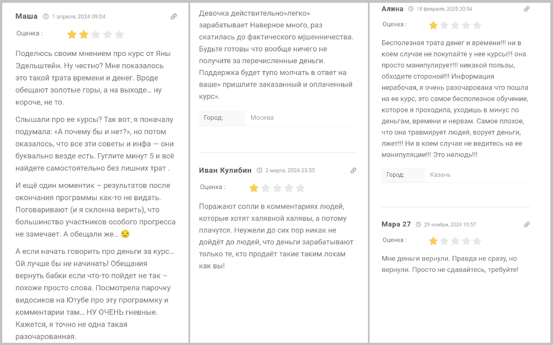Click the author name Мара 27

tap(396, 224)
